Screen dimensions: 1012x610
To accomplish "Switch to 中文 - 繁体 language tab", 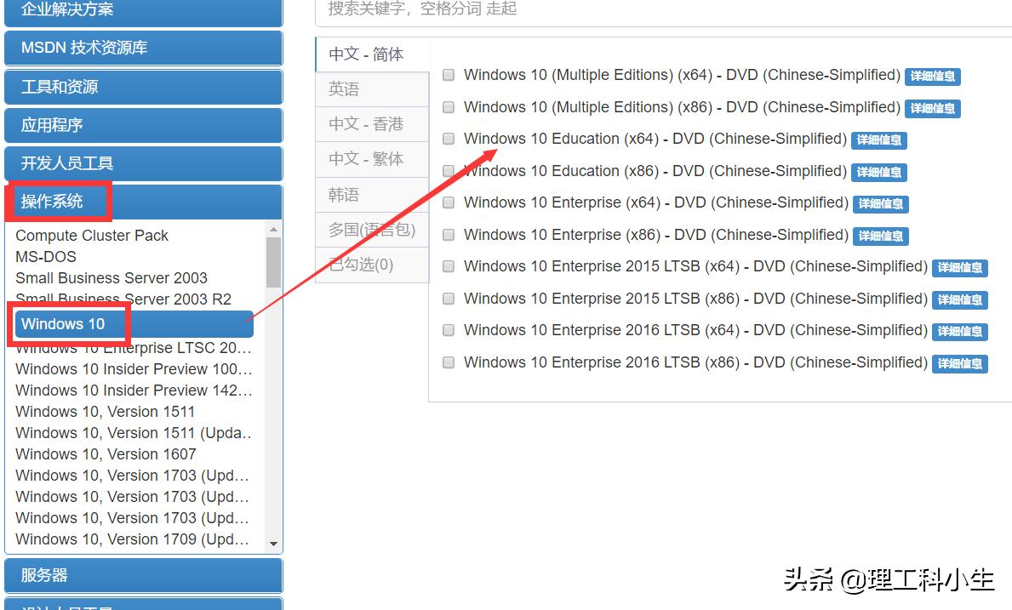I will [x=373, y=158].
